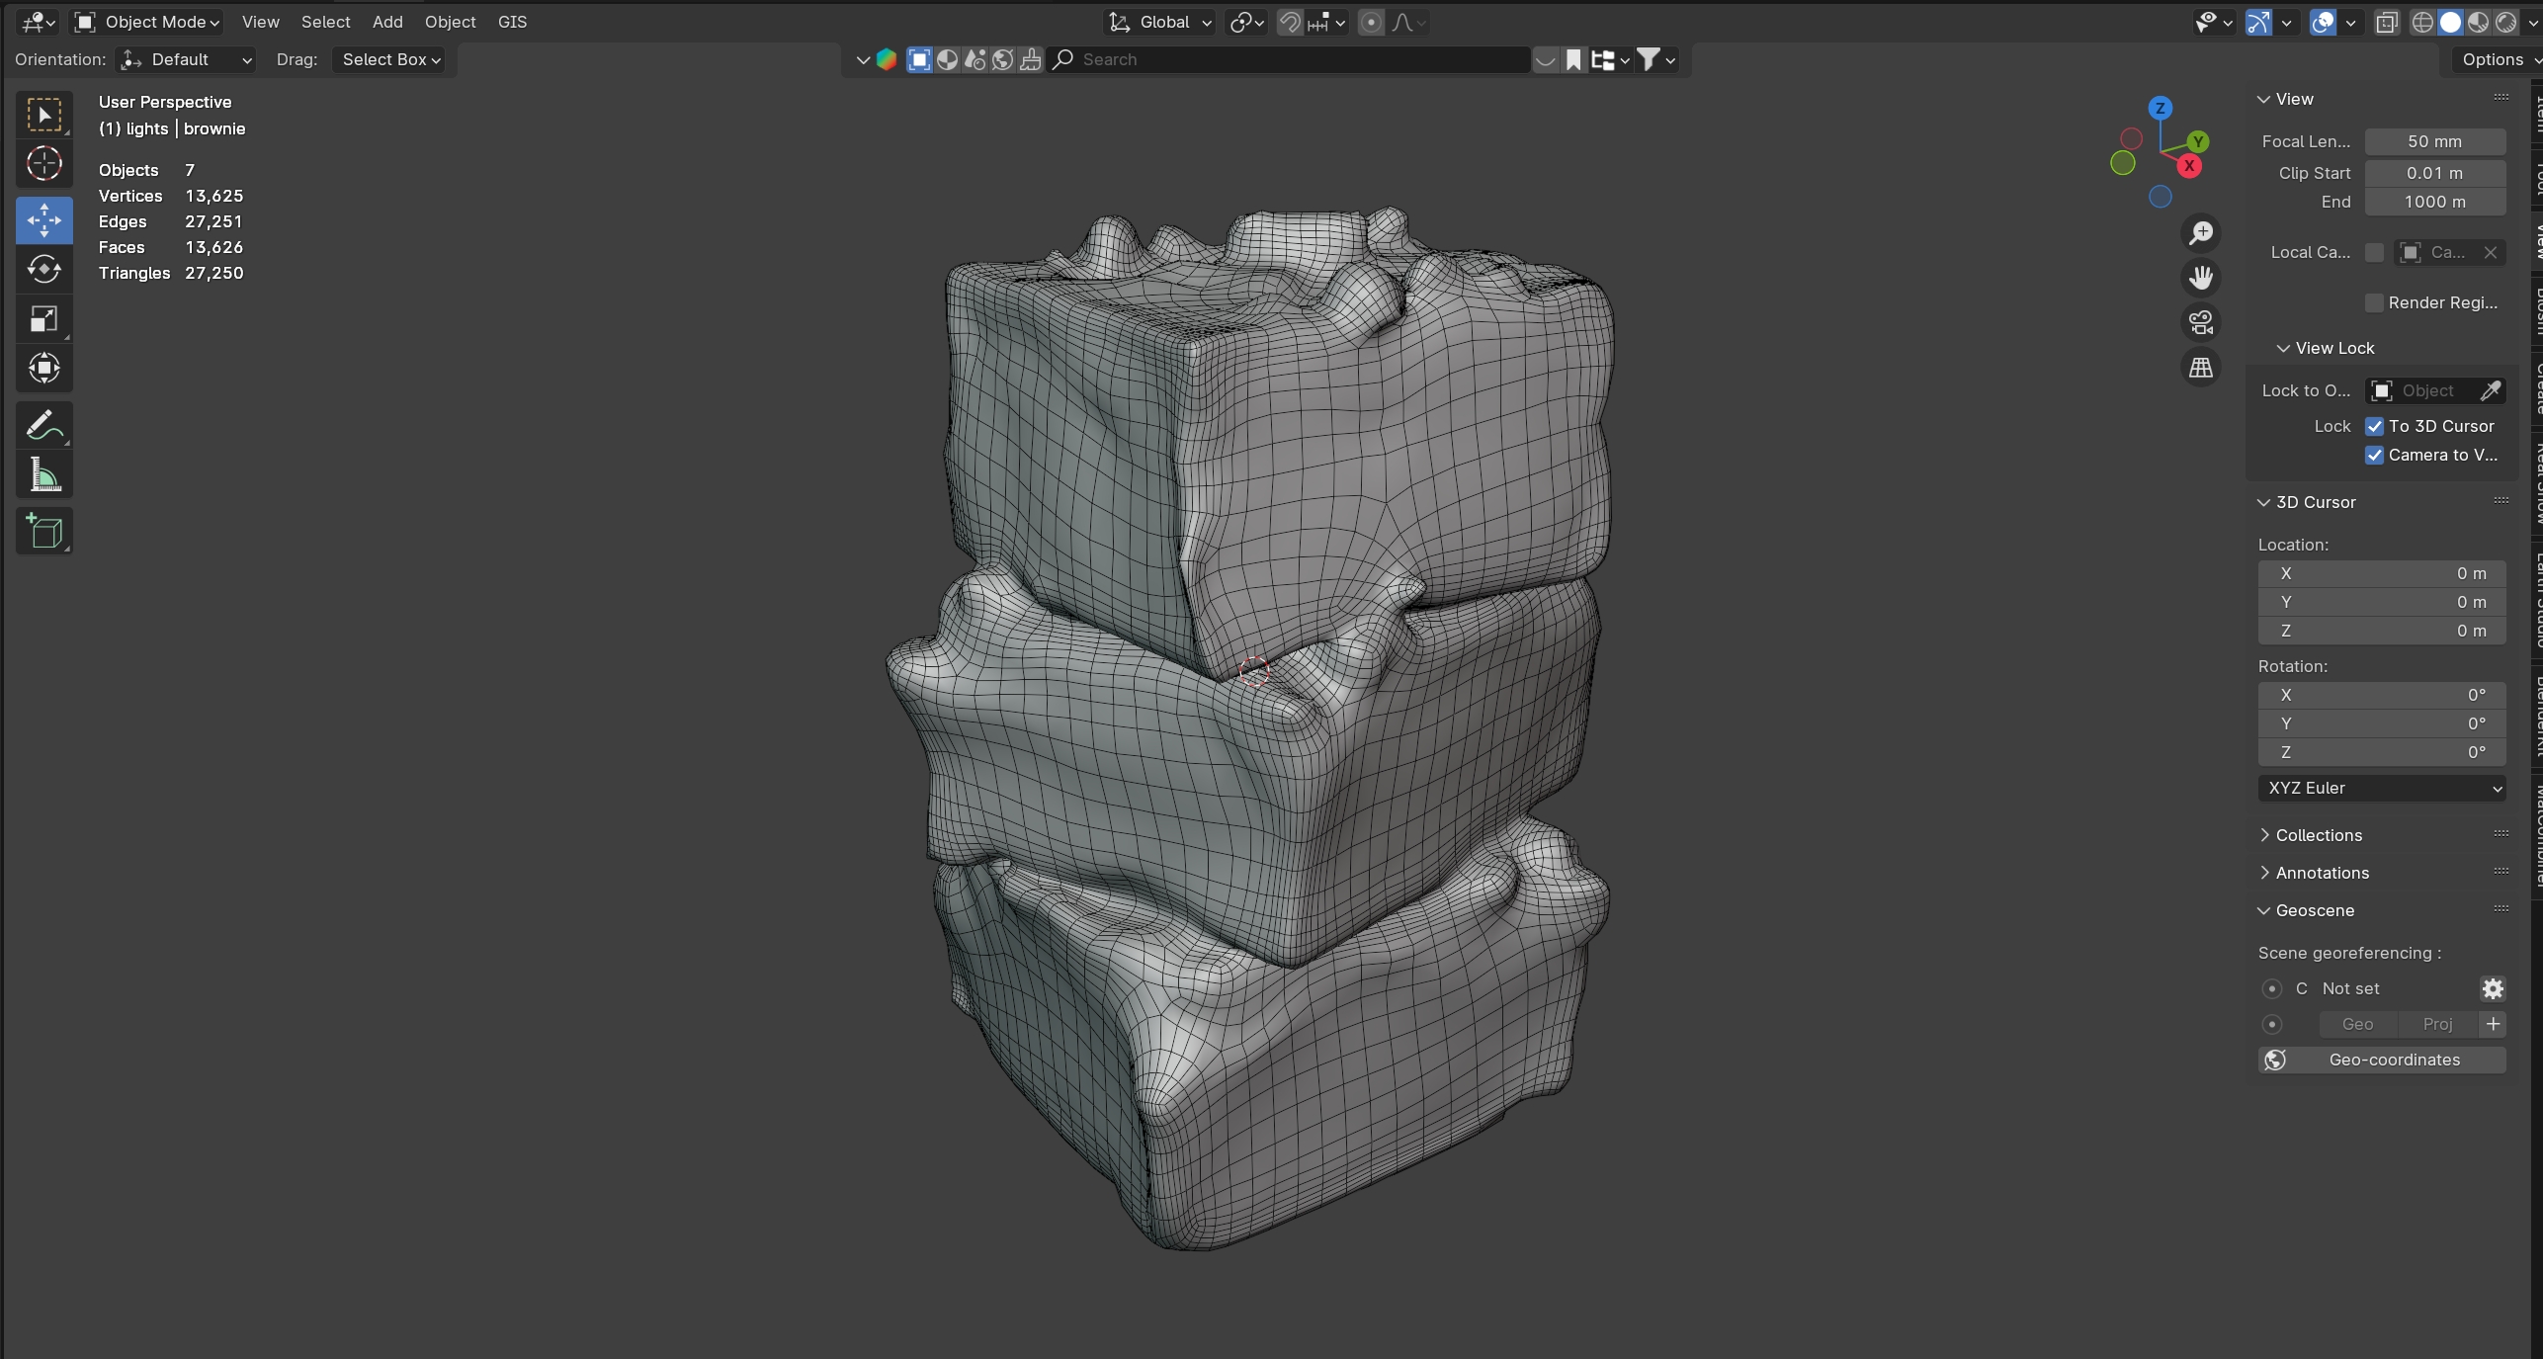The width and height of the screenshot is (2543, 1359).
Task: Open the Object Mode dropdown
Action: [x=148, y=22]
